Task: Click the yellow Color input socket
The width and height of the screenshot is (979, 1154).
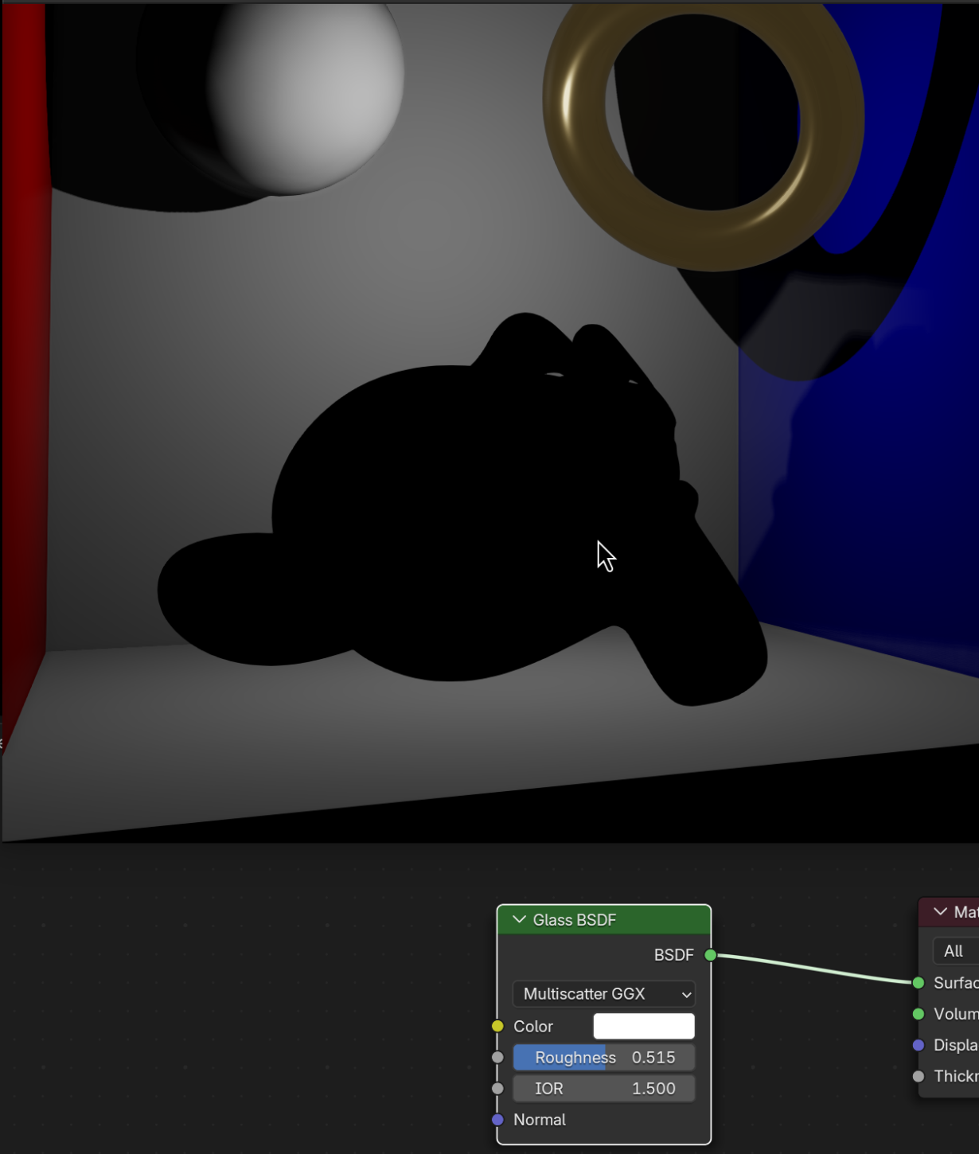Action: click(x=497, y=1027)
